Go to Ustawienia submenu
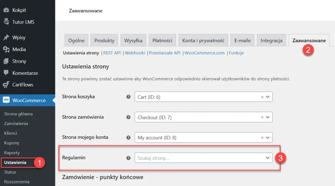This screenshot has height=186, width=335. [x=15, y=162]
